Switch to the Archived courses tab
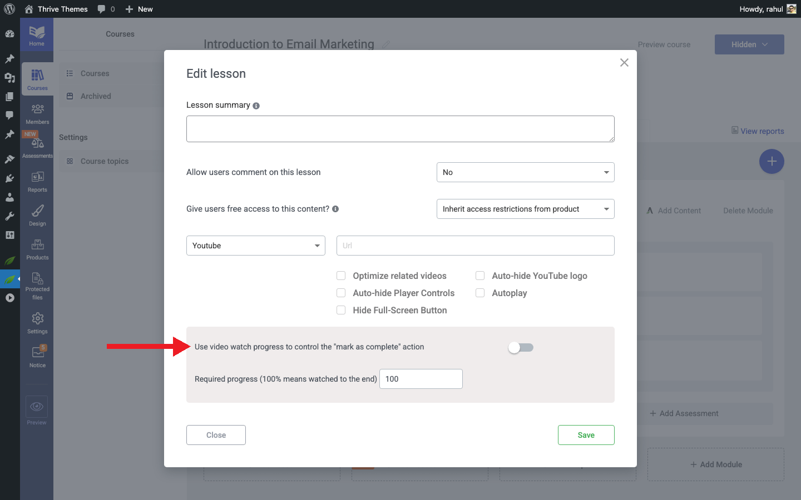 coord(95,96)
